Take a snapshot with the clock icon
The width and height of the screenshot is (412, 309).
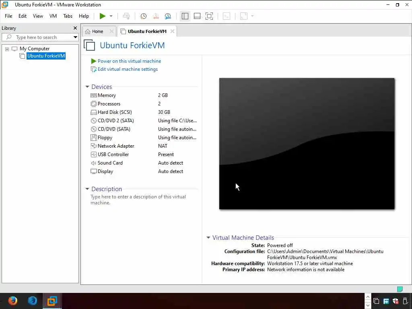143,16
